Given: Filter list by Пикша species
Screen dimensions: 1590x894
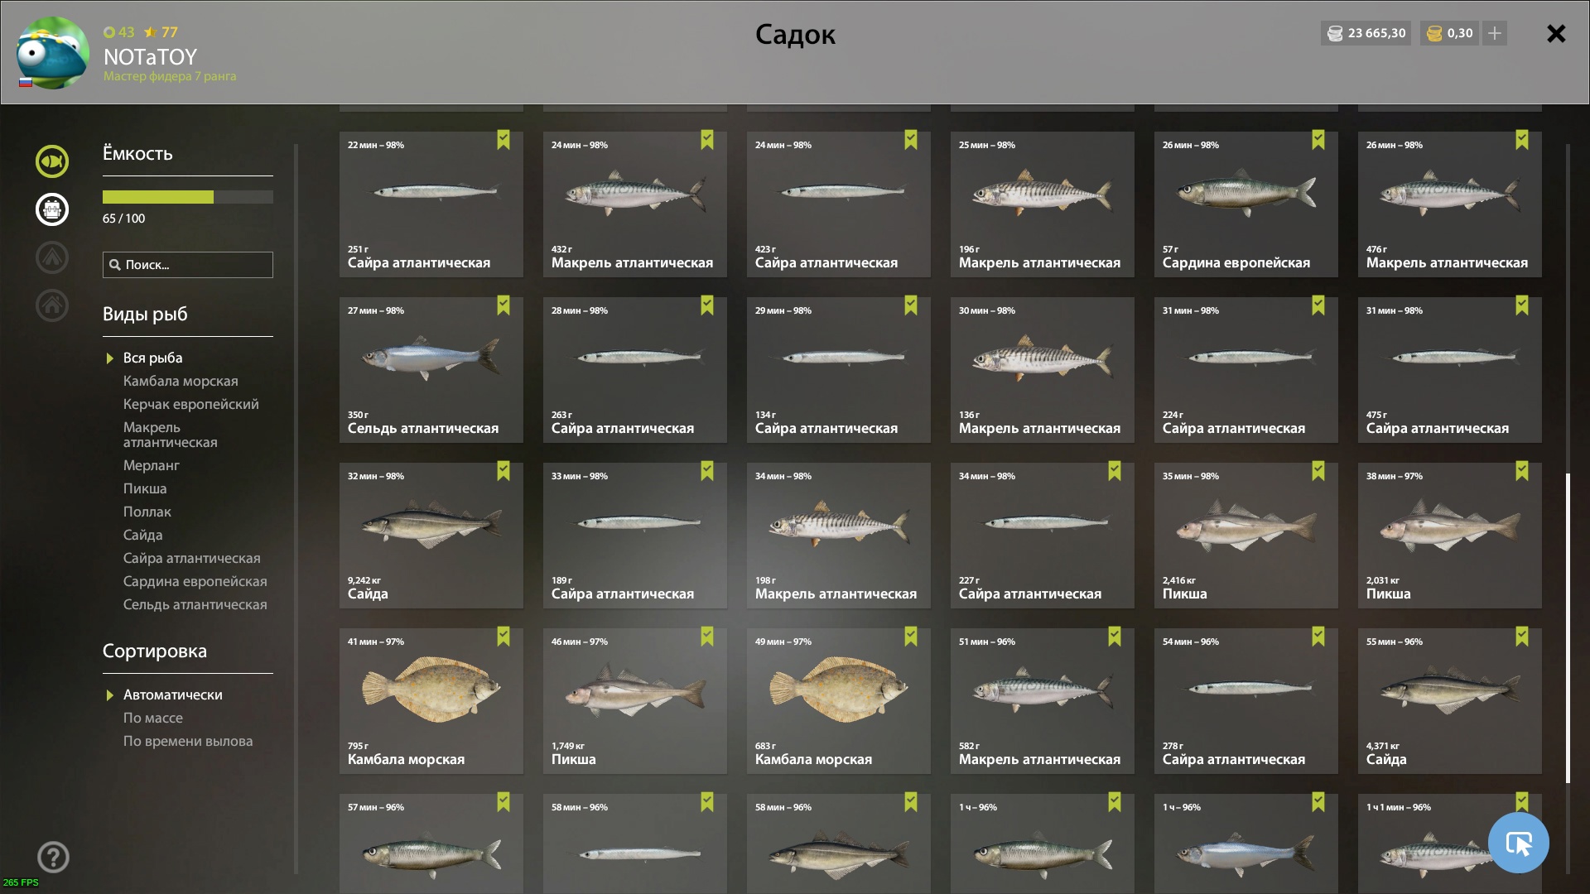Looking at the screenshot, I should (x=145, y=488).
